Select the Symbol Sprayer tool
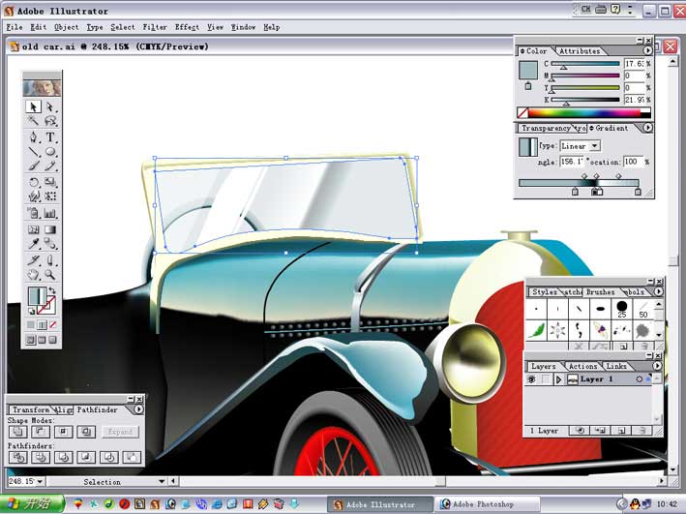 33,213
